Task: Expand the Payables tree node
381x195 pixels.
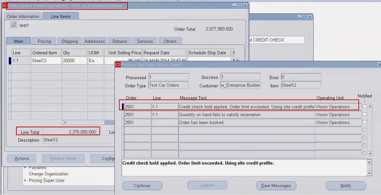Action: (x=25, y=168)
